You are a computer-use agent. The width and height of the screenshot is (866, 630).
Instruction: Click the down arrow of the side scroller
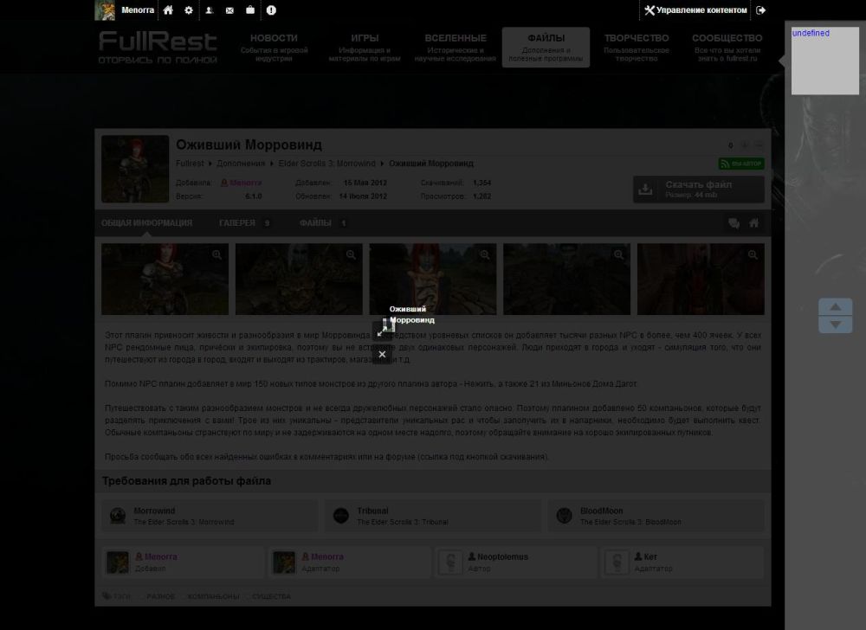tap(836, 325)
